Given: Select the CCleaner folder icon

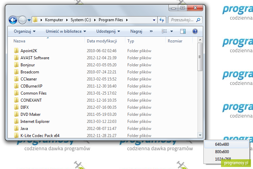Looking at the screenshot, I should tap(16, 79).
